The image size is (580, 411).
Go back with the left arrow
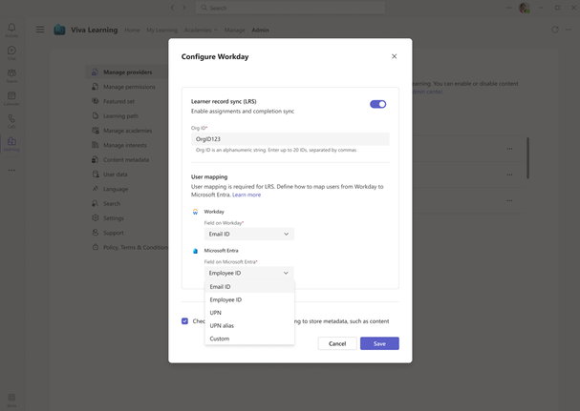tap(172, 8)
